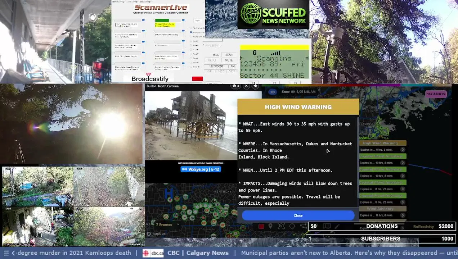
Task: Expand the Wind Advisory alert arrow
Action: 403,215
